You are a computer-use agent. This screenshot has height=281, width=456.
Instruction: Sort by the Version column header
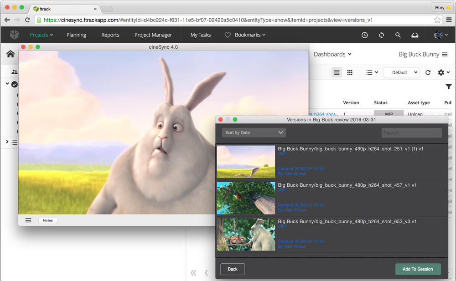[x=351, y=102]
